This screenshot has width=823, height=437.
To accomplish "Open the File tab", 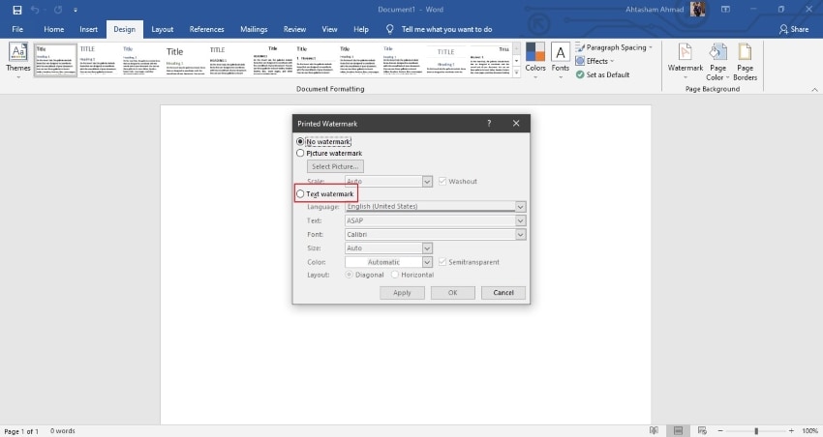I will click(17, 29).
